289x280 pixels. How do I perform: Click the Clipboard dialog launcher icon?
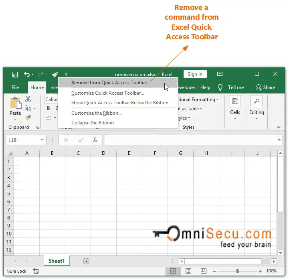click(37, 127)
